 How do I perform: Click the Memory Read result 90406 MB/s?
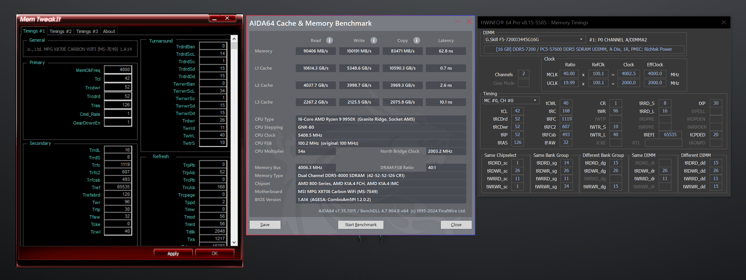tap(316, 51)
